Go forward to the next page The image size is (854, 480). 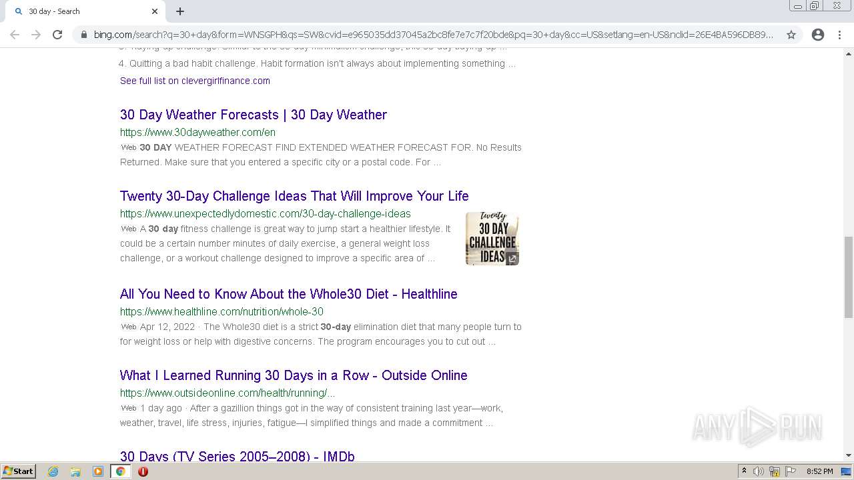click(36, 35)
